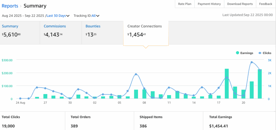Click the highest clicks peak data point
Screen dimensions: 276x130
251,62
